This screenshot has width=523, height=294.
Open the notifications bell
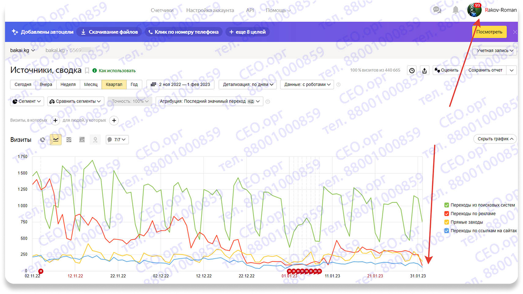tap(455, 10)
